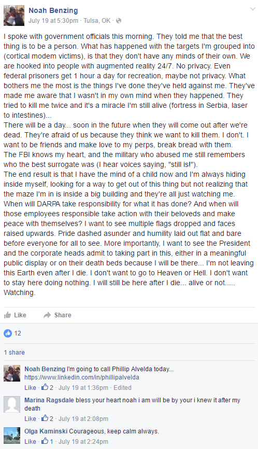Viewport: 258px width, 449px height.
Task: Click the public globe privacy icon
Action: point(119,21)
